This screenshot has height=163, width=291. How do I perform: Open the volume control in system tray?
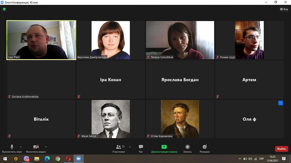click(x=250, y=159)
